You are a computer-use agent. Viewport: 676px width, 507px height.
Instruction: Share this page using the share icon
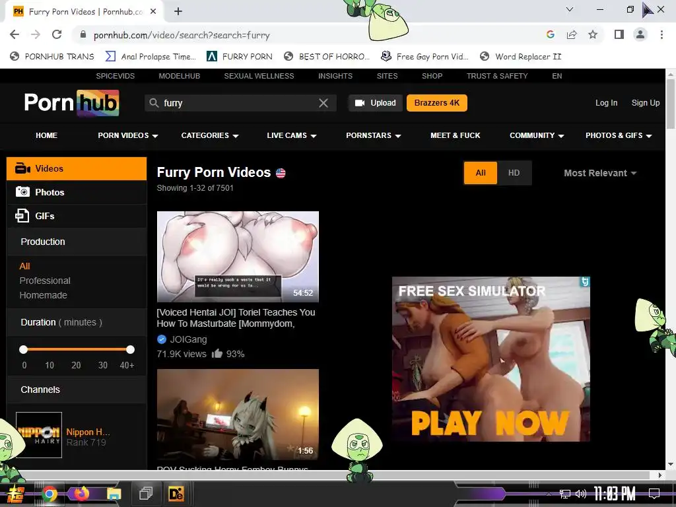[572, 34]
